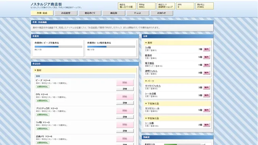Open the シール帳 item name in the inventory
Screen dimensions: 258x145
(x=149, y=123)
